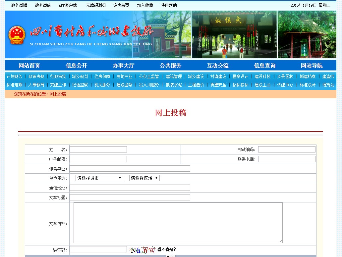The height and width of the screenshot is (257, 342).
Task: Open 房地产业 sub-navigation link
Action: pos(124,76)
